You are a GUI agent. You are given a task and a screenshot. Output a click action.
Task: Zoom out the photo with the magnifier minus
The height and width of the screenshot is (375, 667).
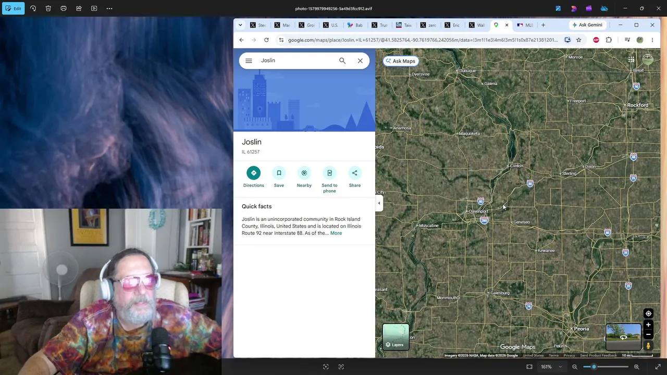pyautogui.click(x=575, y=367)
